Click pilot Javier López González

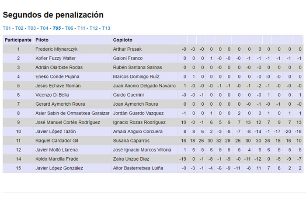59,168
